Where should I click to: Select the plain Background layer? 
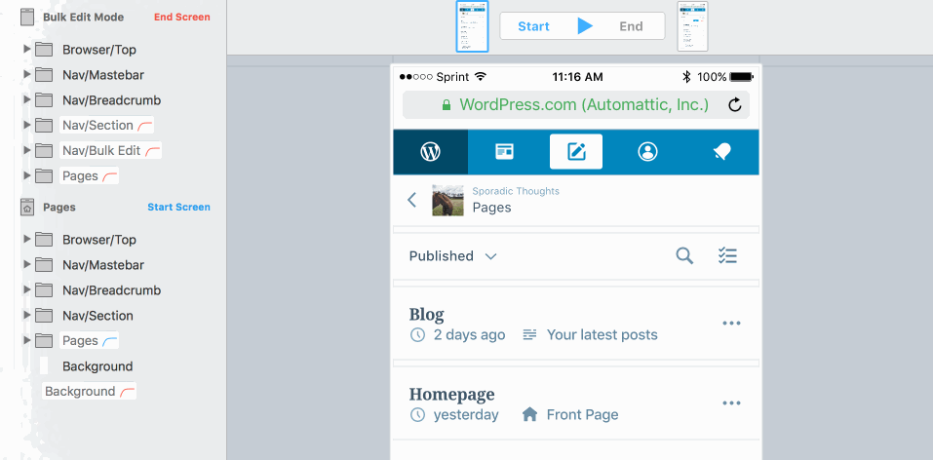[97, 366]
